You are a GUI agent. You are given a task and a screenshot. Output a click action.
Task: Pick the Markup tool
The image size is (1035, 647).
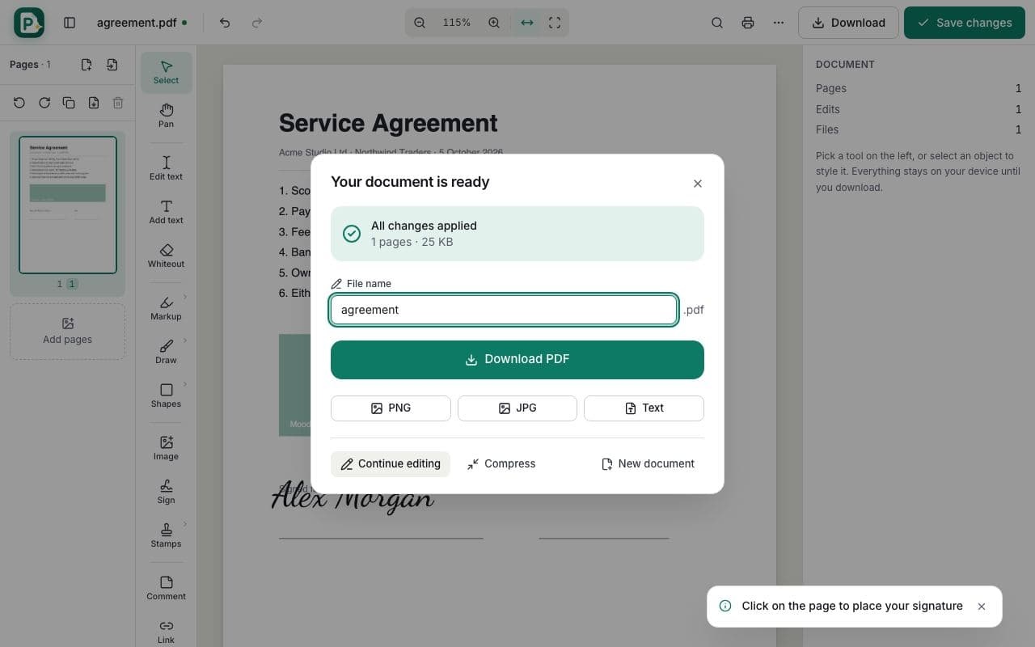click(x=166, y=307)
